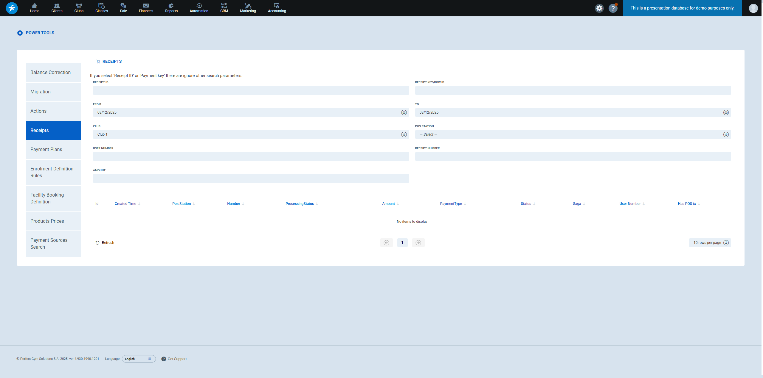The image size is (763, 378).
Task: Go to next page arrow
Action: (x=418, y=243)
